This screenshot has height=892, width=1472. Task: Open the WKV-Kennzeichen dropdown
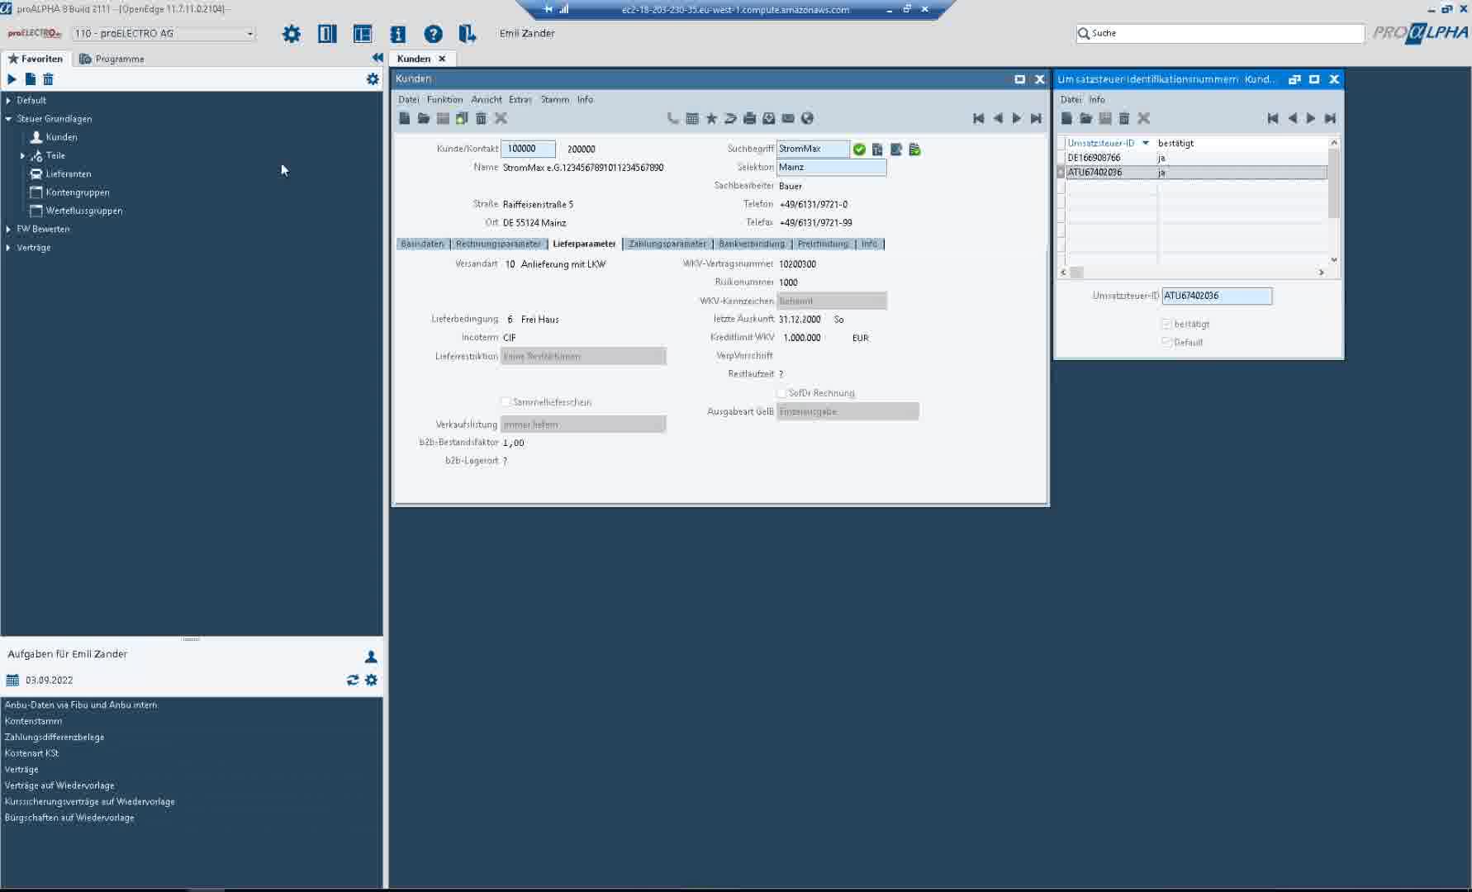[832, 301]
